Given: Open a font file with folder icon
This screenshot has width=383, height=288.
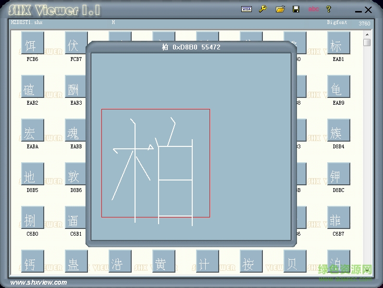Looking at the screenshot, I should (x=280, y=9).
